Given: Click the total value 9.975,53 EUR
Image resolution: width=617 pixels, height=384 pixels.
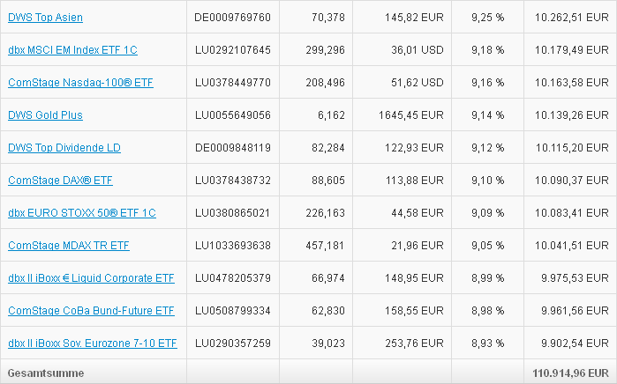Looking at the screenshot, I should (575, 278).
